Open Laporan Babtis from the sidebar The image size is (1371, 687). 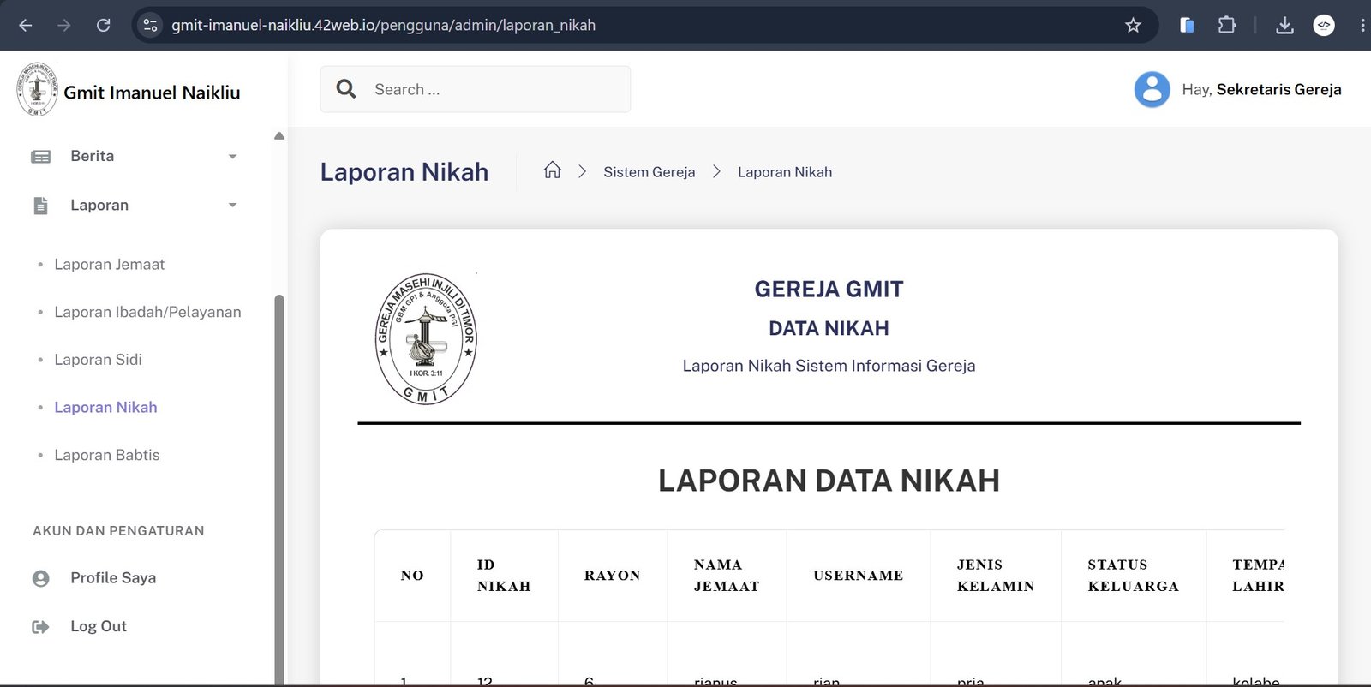pyautogui.click(x=106, y=455)
